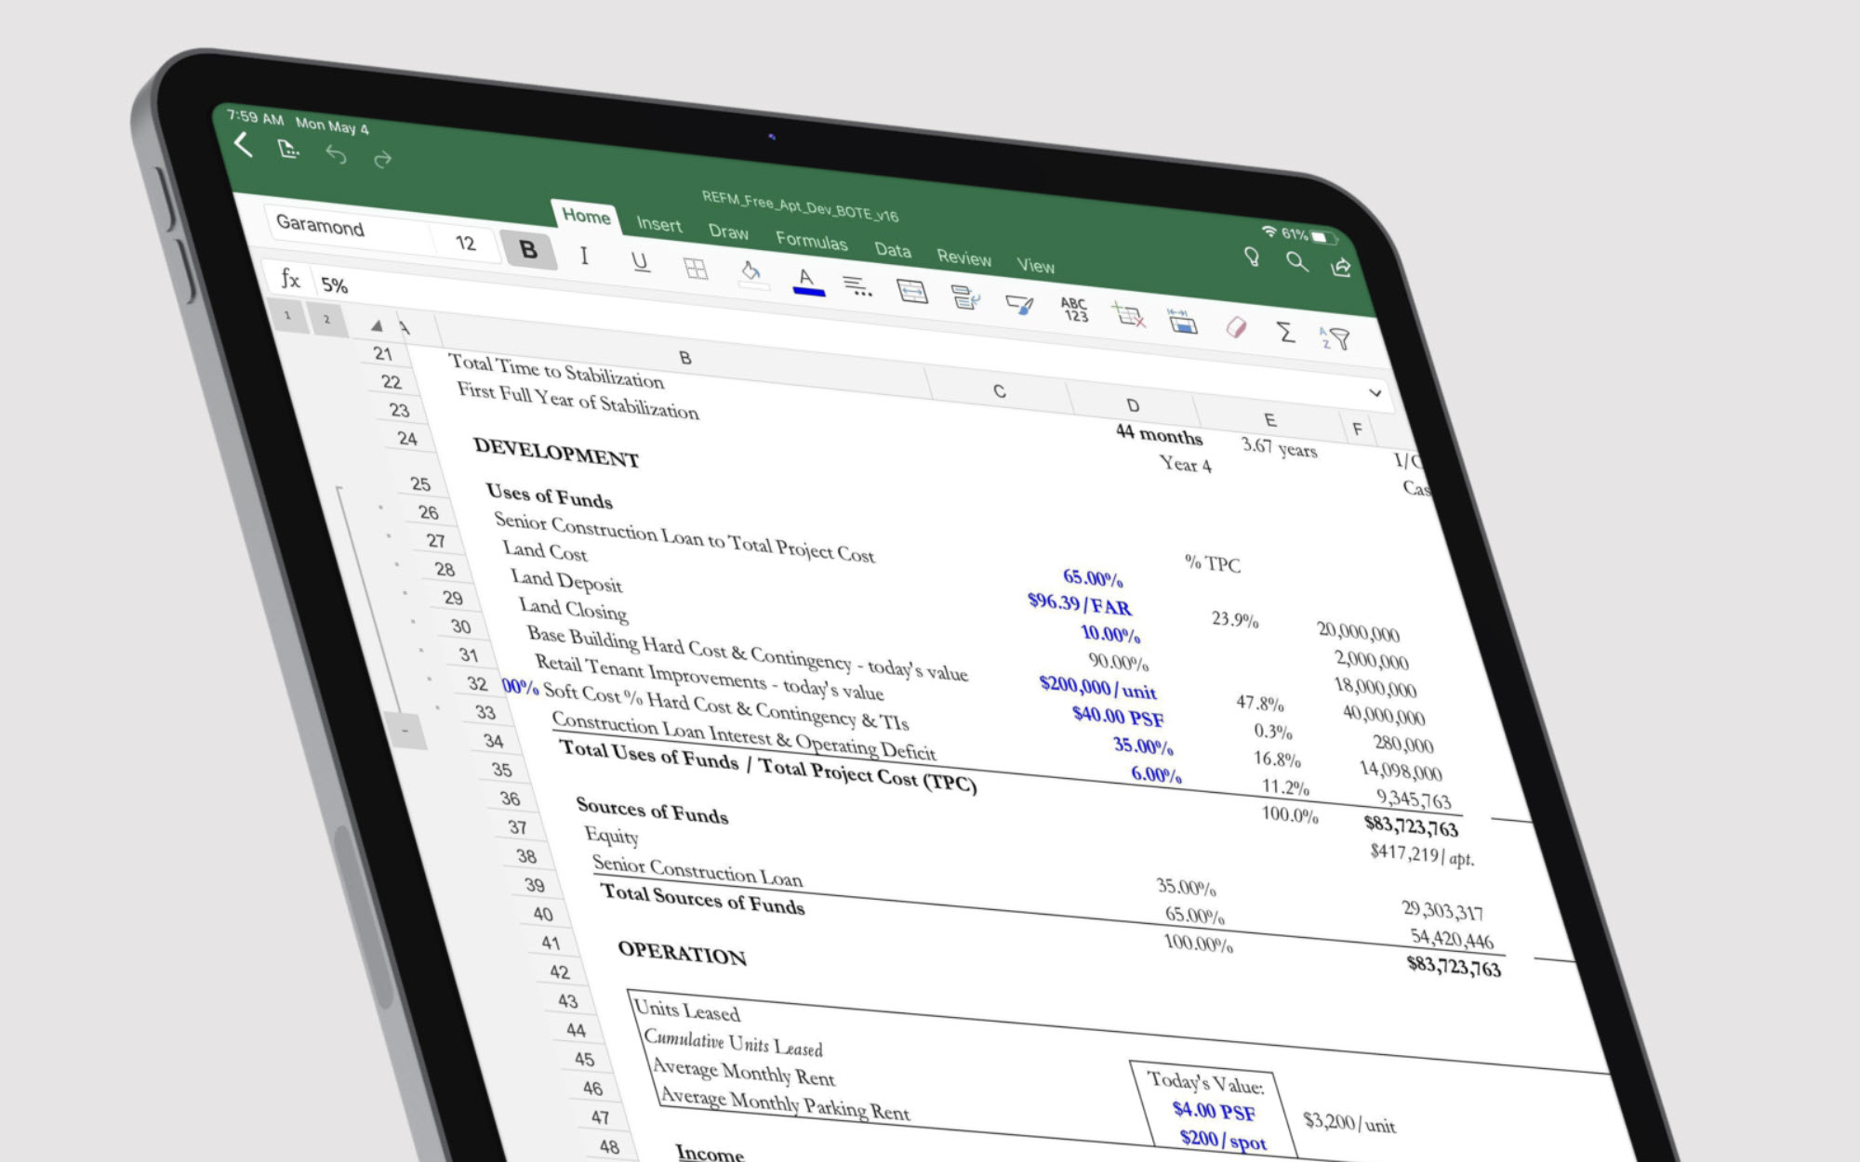Screen dimensions: 1860x1162
Task: Click the AutoSum sigma icon
Action: [1286, 332]
